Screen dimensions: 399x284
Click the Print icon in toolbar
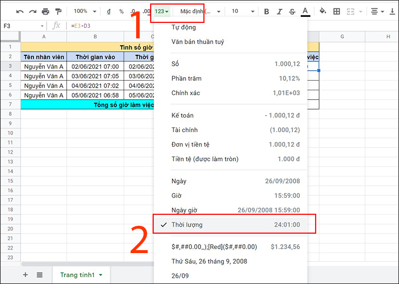tap(46, 11)
